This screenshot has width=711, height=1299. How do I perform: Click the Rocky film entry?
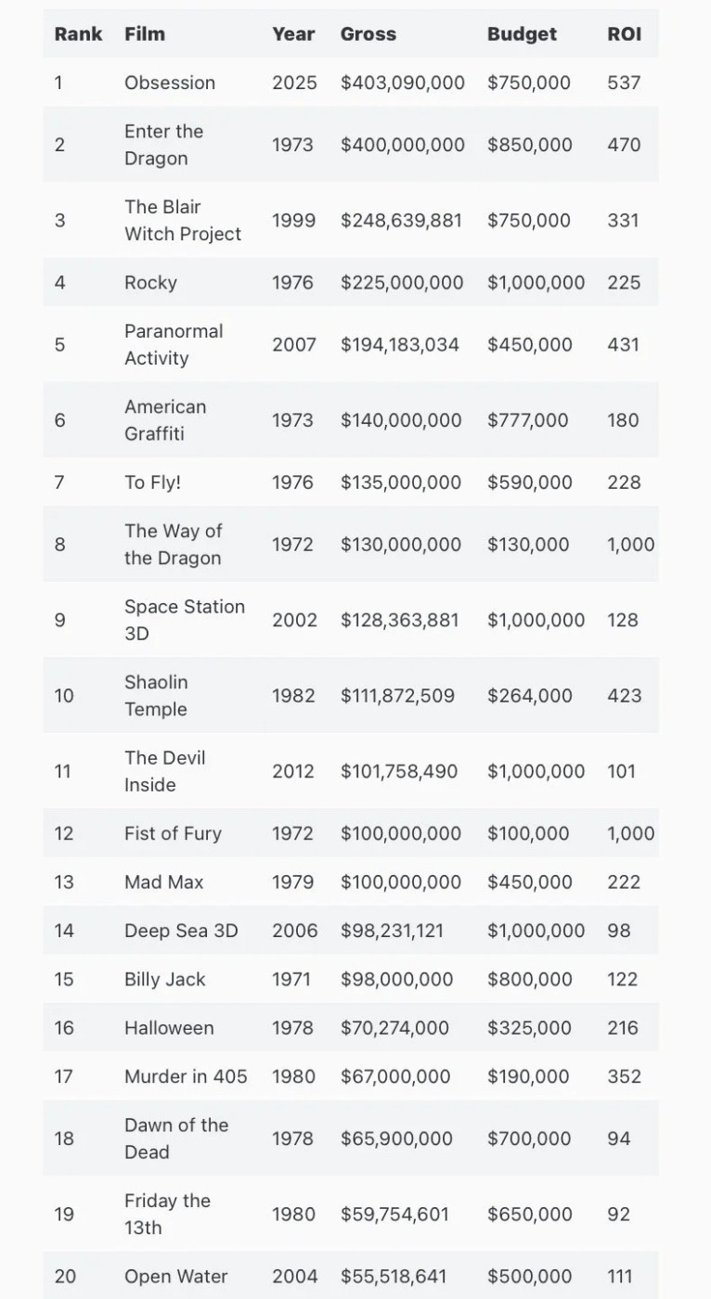(x=150, y=283)
